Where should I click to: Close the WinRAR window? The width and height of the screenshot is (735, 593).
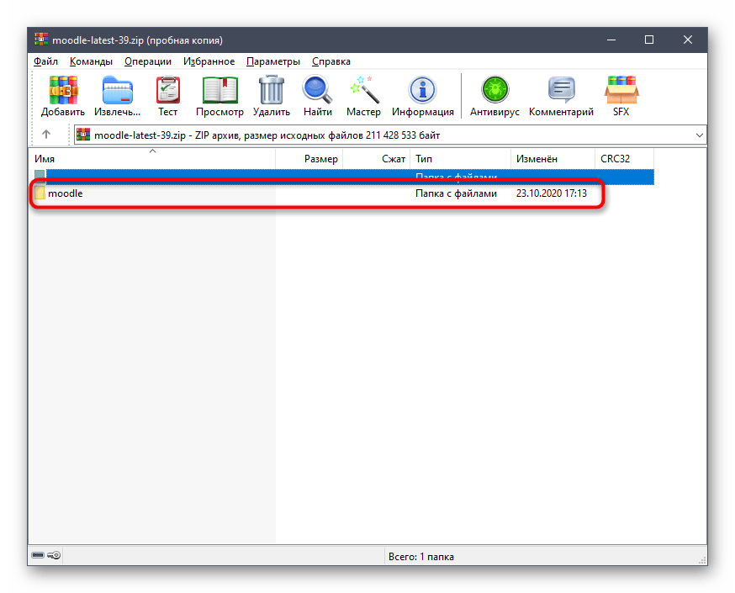pyautogui.click(x=688, y=40)
